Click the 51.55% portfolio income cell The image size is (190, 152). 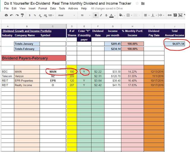coord(132,76)
